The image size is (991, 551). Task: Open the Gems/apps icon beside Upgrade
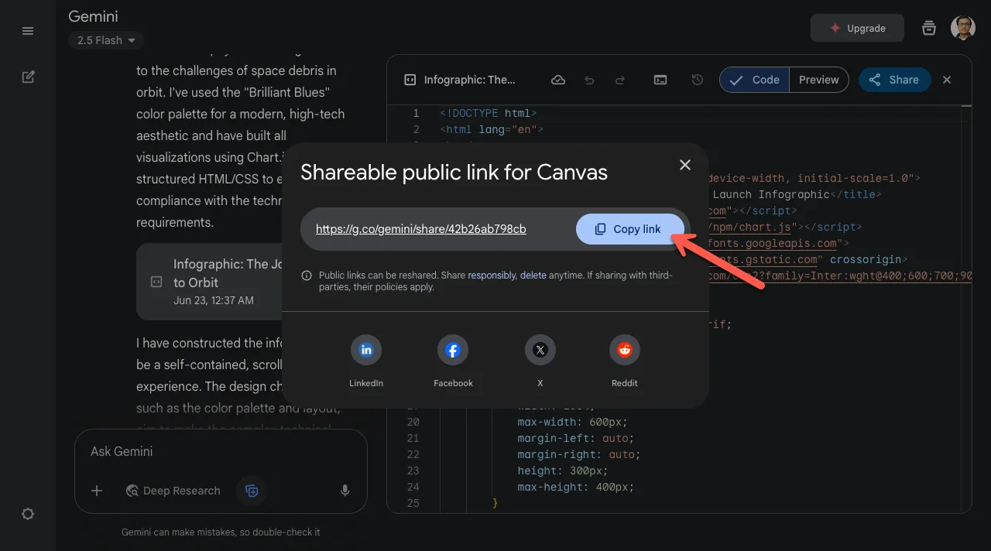click(929, 28)
